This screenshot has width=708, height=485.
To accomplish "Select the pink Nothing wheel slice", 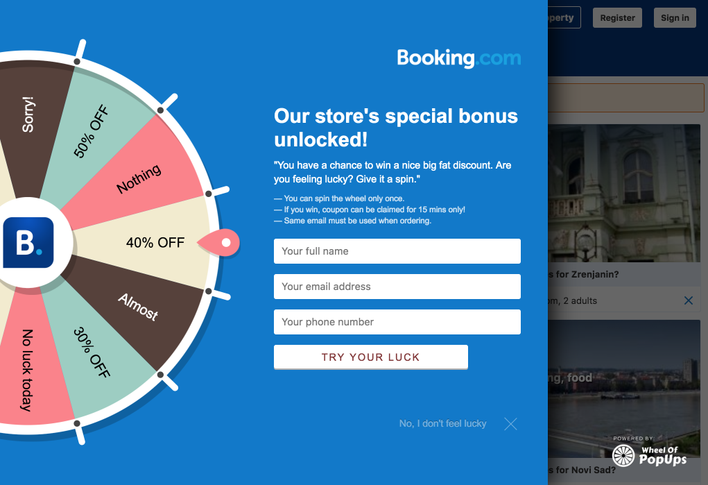I will pyautogui.click(x=139, y=179).
